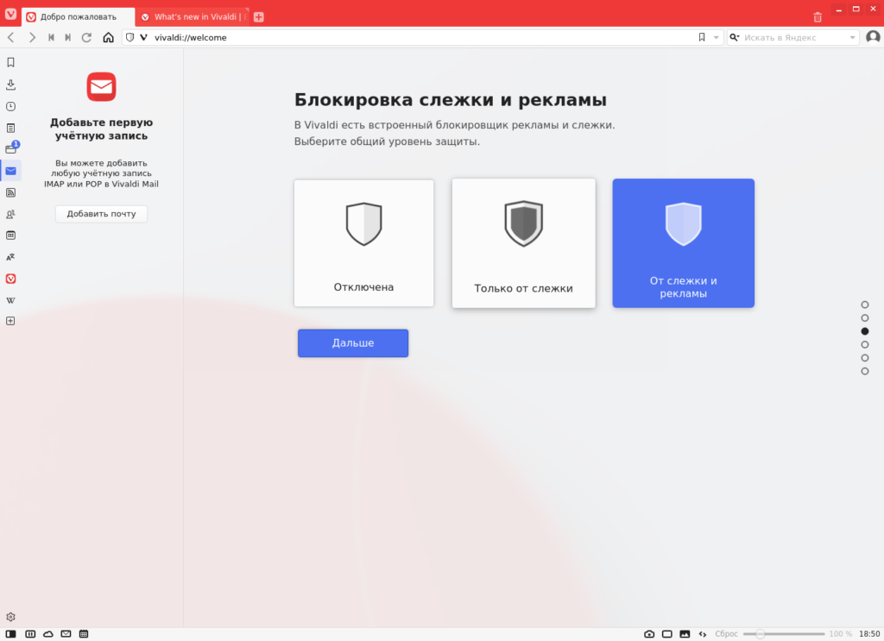This screenshot has height=641, width=884.
Task: Expand the search engine selector magnifier icon
Action: pos(734,38)
